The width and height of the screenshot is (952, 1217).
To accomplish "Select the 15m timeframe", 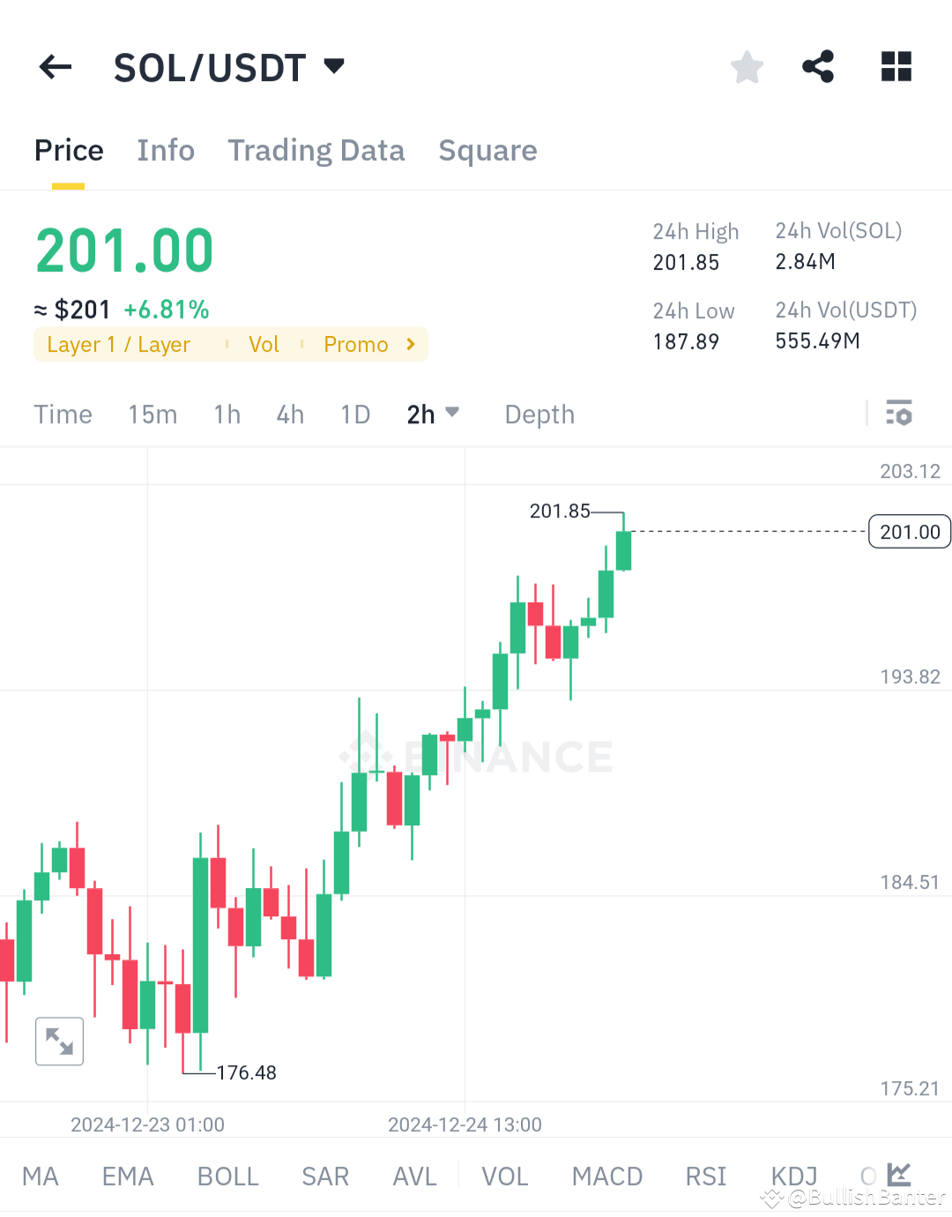I will (152, 413).
